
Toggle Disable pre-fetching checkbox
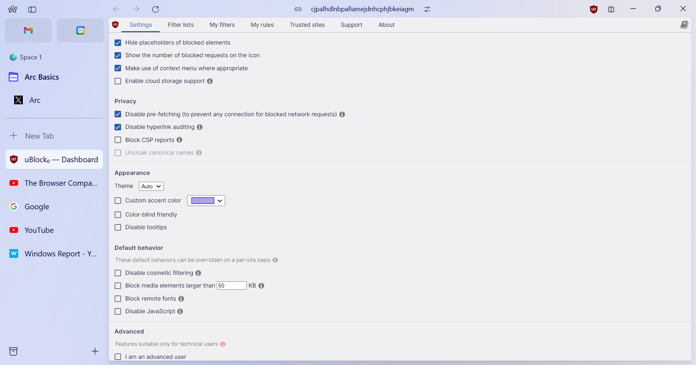[118, 114]
